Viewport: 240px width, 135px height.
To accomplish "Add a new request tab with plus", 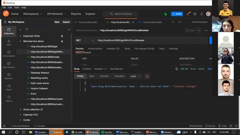I will [173, 22].
